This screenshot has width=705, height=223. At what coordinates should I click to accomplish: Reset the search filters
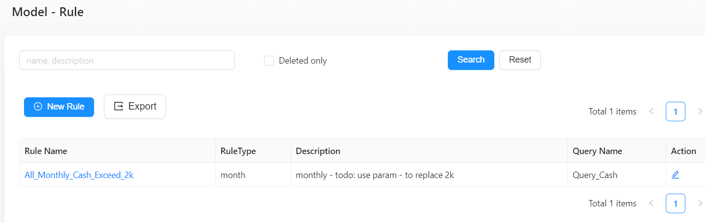point(520,60)
